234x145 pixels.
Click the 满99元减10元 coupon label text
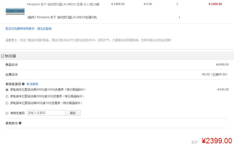point(46,103)
